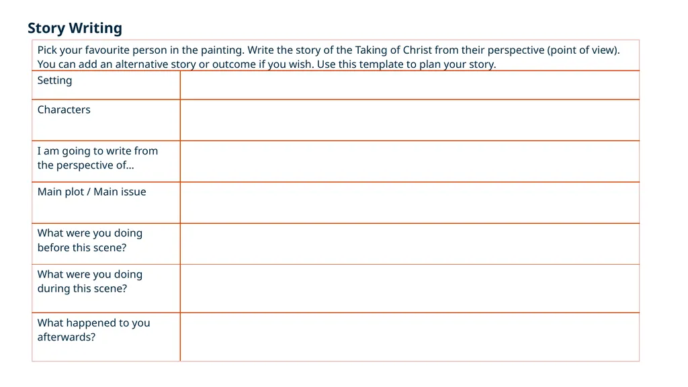The width and height of the screenshot is (688, 387).
Task: Click 'Main plot / Main issue' label
Action: coord(91,192)
